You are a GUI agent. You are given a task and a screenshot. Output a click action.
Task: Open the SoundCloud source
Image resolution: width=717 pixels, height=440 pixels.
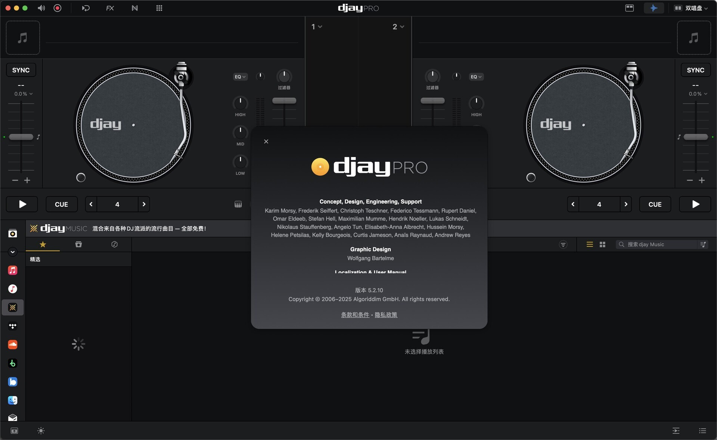point(13,344)
